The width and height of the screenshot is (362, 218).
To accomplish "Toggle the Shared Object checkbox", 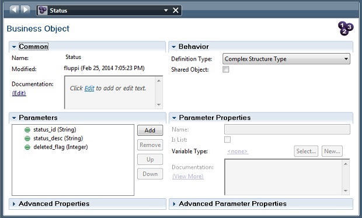I will tap(226, 69).
